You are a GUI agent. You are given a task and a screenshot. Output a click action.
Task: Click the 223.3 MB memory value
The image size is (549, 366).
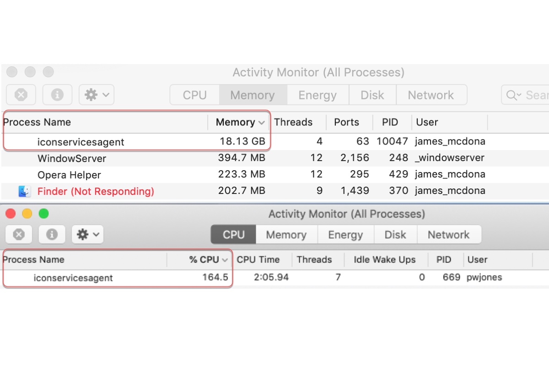(x=242, y=175)
